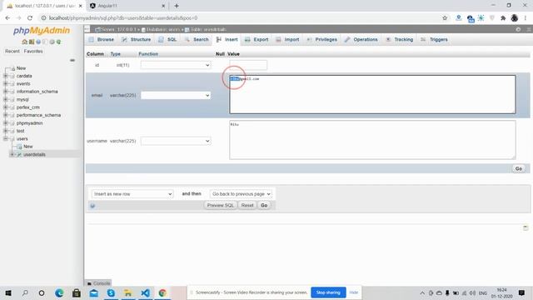Open the function dropdown for username column

tap(176, 141)
